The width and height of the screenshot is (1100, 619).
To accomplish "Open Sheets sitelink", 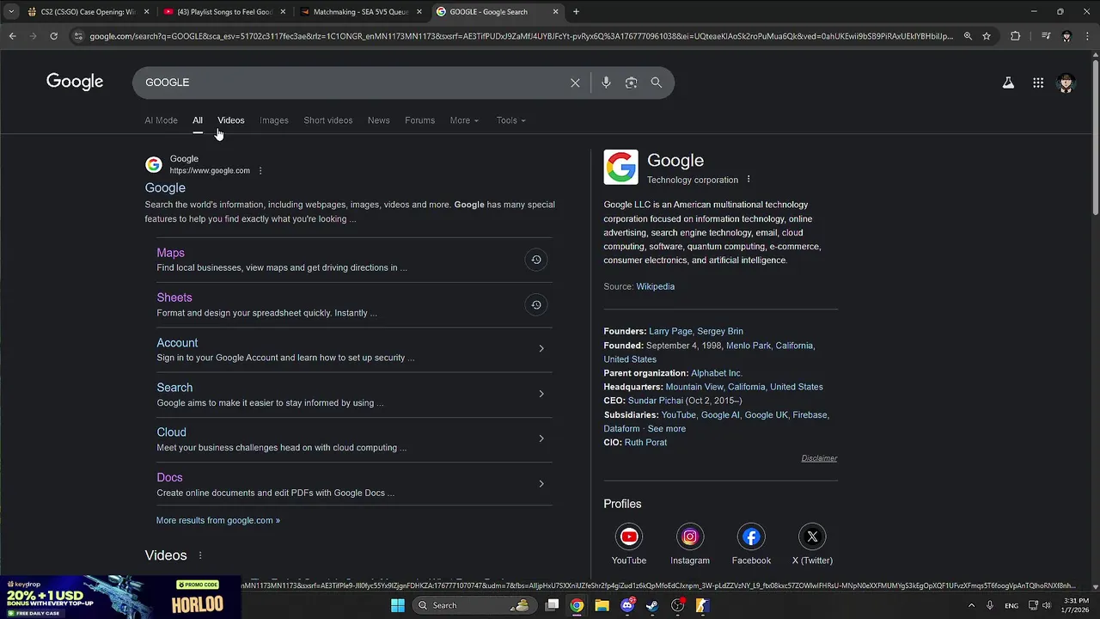I will pos(174,297).
